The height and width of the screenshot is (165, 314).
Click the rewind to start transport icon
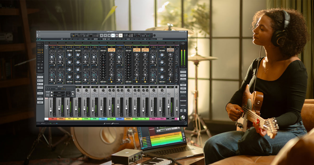tap(102, 35)
